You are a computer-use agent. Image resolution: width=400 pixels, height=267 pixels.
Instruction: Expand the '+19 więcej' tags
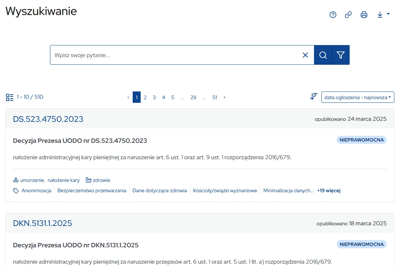pos(328,191)
